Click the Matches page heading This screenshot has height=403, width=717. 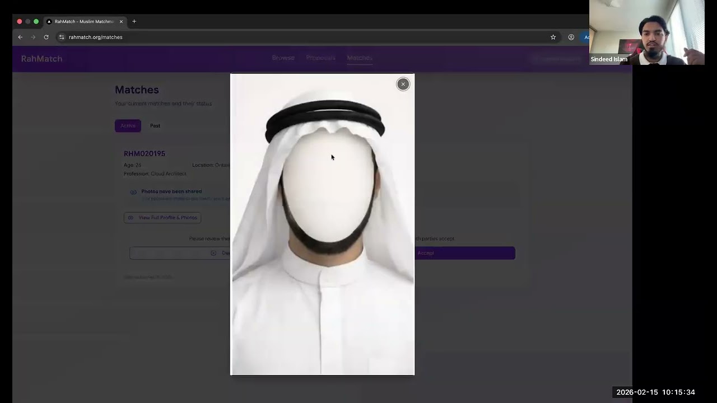point(137,90)
